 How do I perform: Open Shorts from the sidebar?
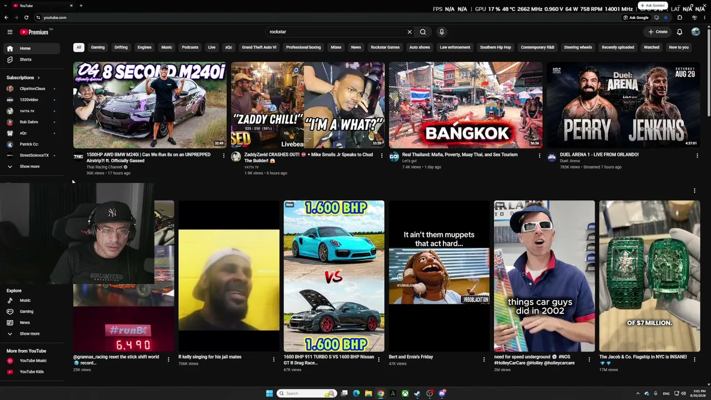tap(31, 59)
